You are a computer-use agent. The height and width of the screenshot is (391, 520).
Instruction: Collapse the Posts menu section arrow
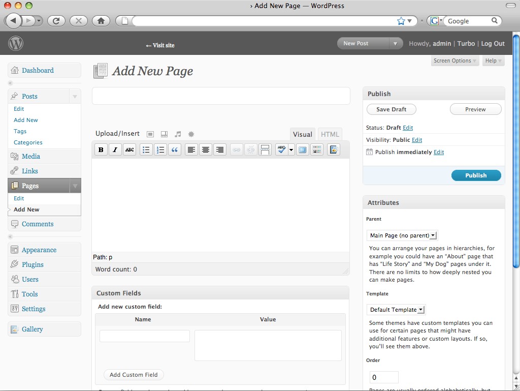click(75, 97)
